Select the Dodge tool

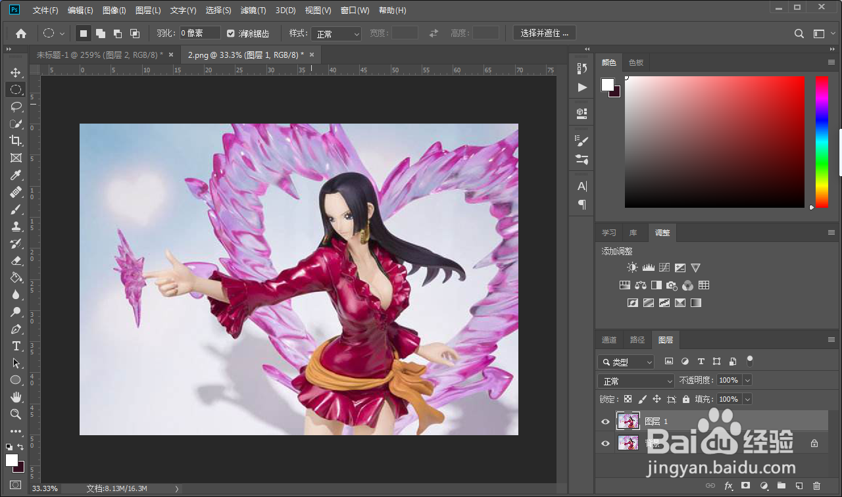[16, 312]
